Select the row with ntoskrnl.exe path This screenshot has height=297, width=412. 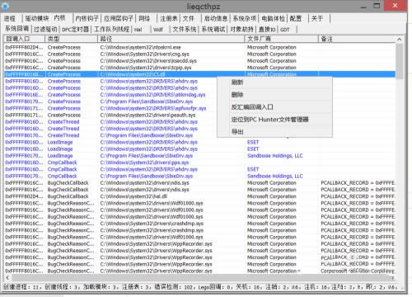[x=199, y=47]
